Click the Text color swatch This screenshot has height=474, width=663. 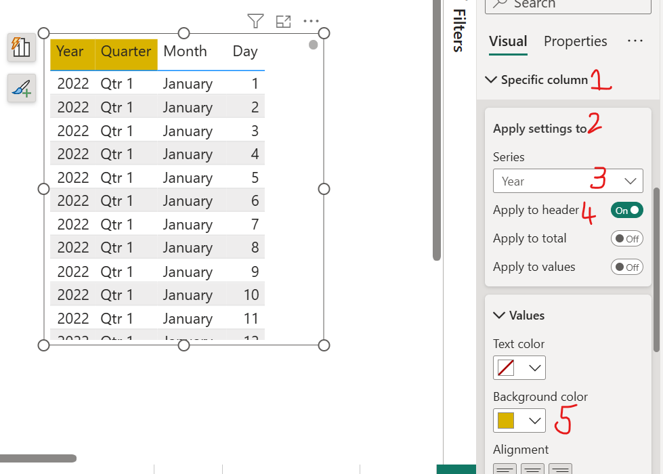(506, 368)
